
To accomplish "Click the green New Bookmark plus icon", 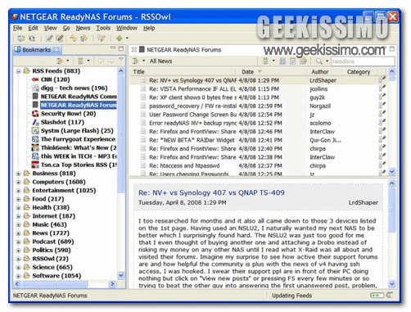I will click(x=119, y=38).
